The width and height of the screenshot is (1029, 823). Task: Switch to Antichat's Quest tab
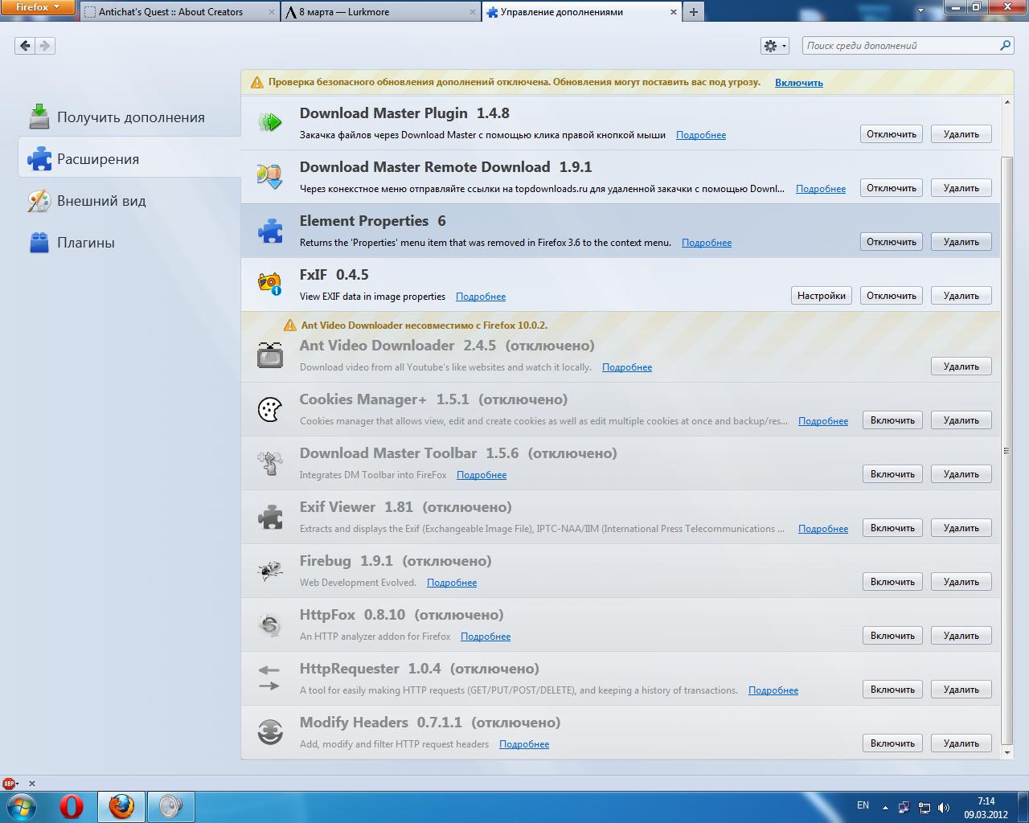coord(178,12)
